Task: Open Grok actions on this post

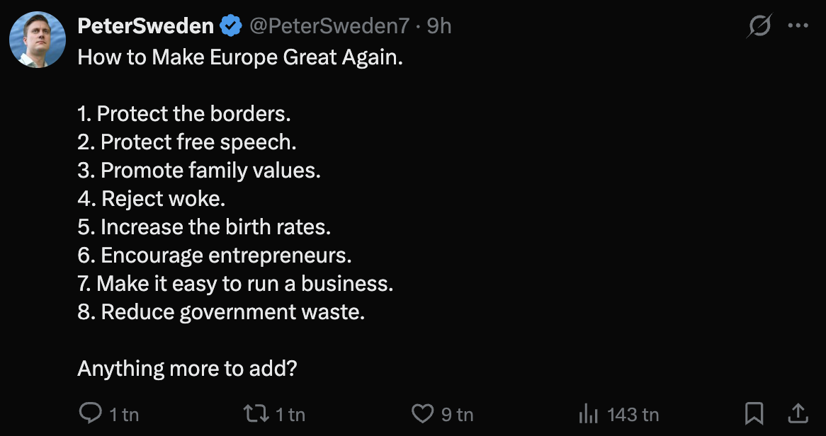Action: [x=758, y=25]
